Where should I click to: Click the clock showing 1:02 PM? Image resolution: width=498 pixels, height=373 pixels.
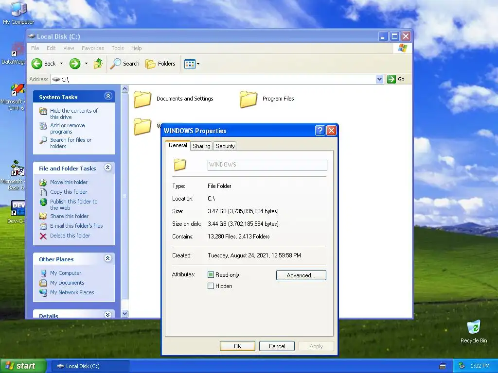coord(480,366)
